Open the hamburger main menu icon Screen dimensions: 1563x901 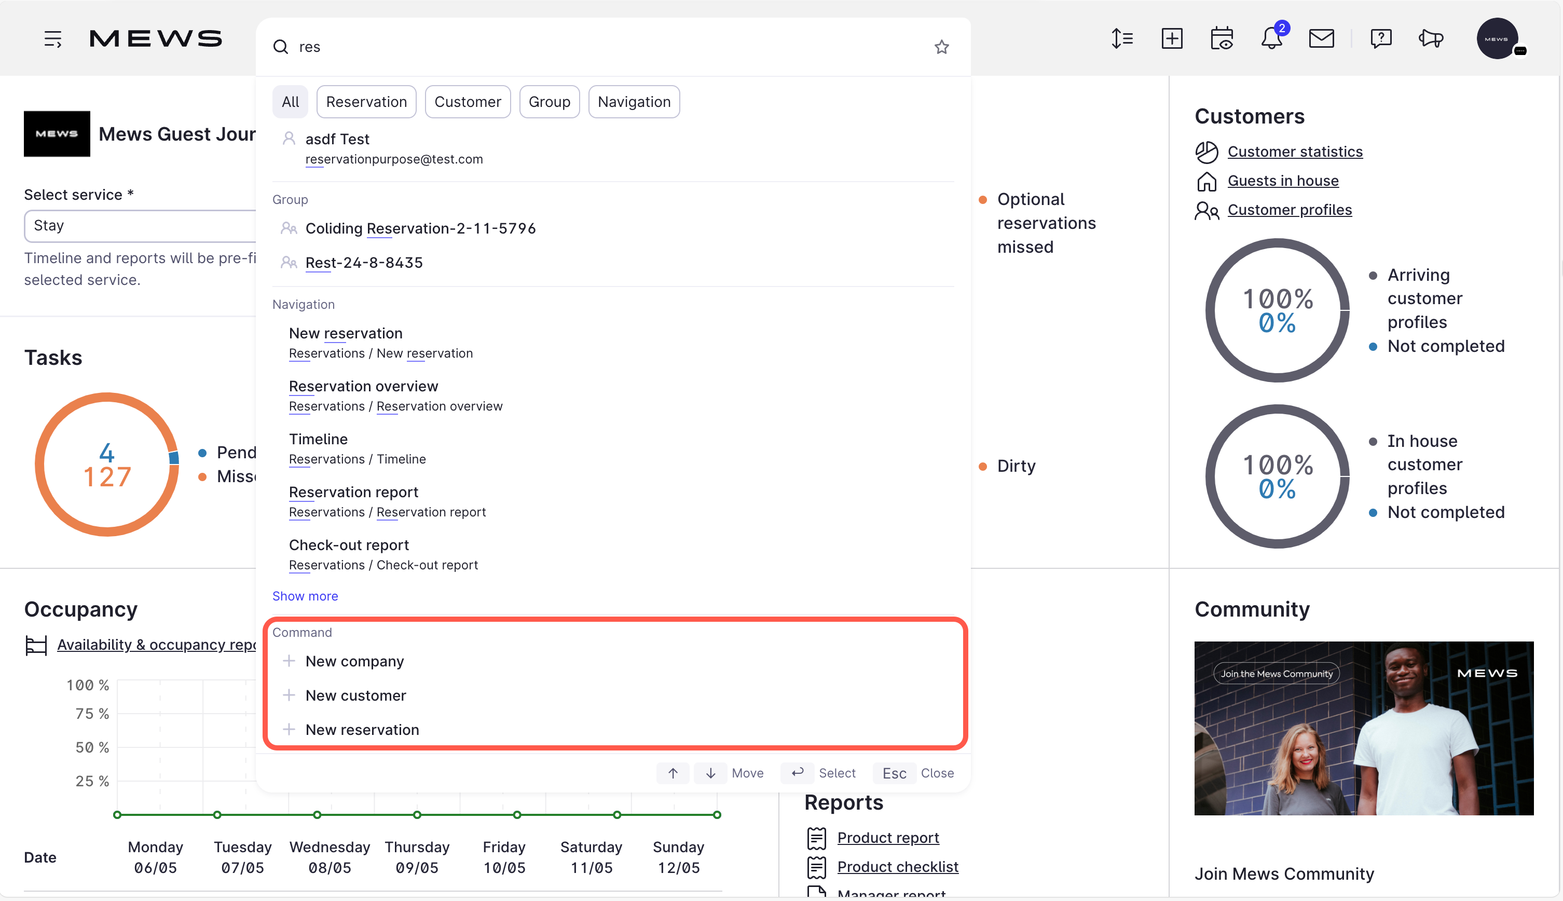pos(52,39)
